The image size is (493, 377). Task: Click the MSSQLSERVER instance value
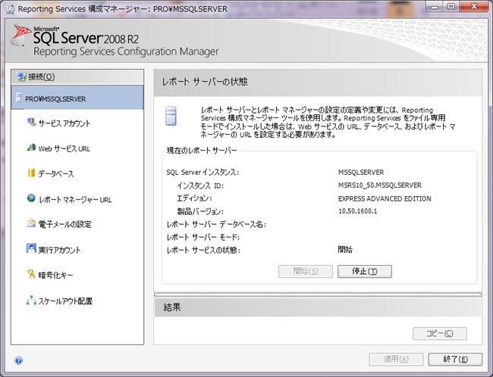[361, 173]
